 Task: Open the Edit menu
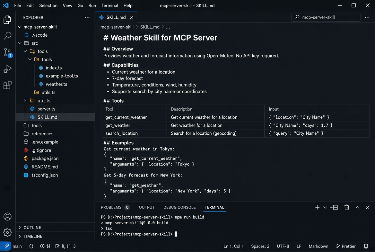tap(30, 5)
